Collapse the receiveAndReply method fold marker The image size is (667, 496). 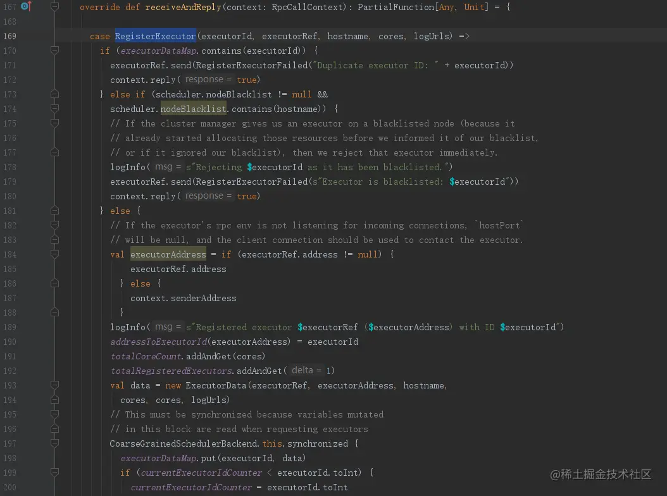pos(54,6)
